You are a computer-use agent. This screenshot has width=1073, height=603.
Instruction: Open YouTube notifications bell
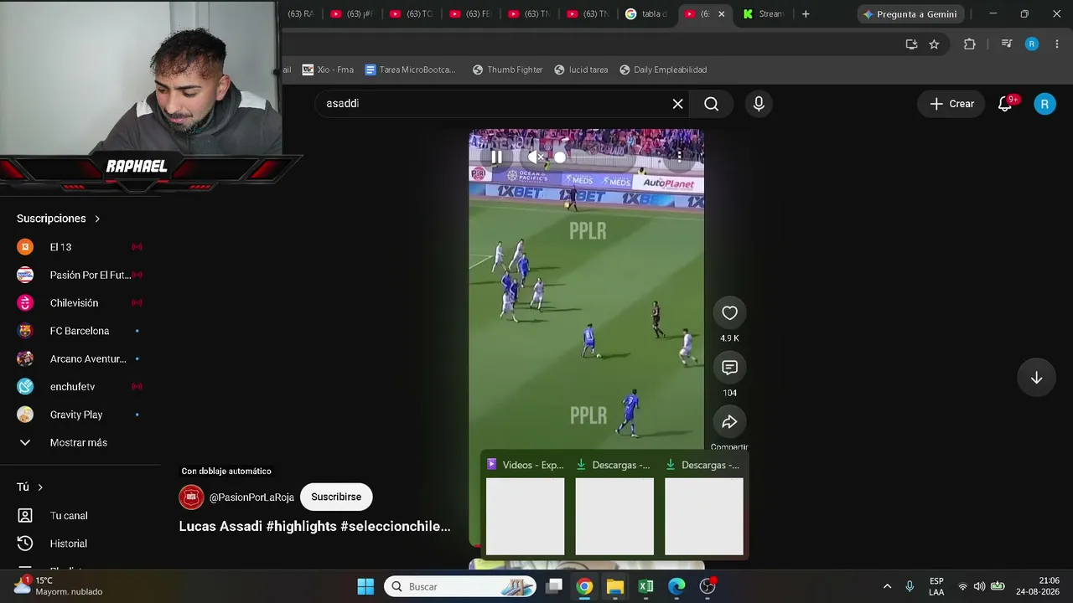[1005, 104]
